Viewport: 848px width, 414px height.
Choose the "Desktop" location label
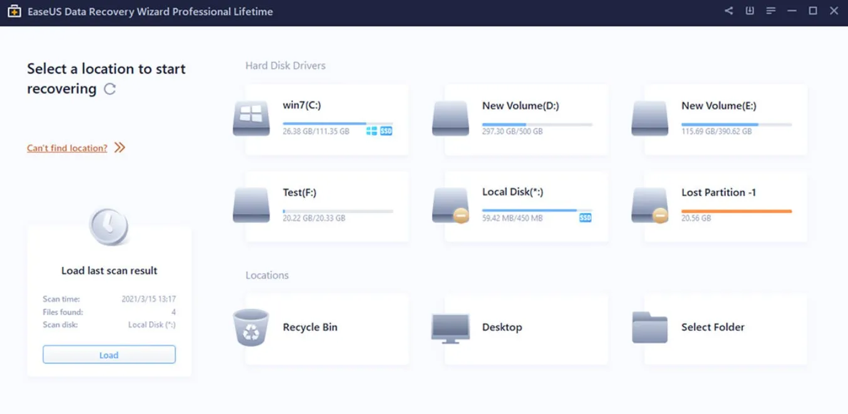click(x=502, y=327)
